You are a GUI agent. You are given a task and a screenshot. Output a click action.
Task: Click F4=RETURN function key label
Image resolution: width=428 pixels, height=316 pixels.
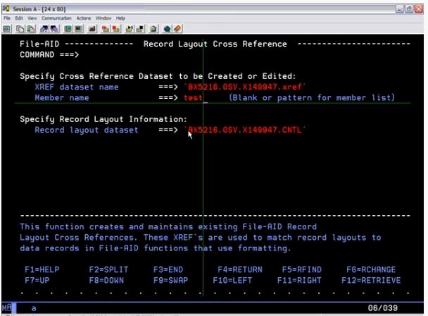tap(240, 269)
